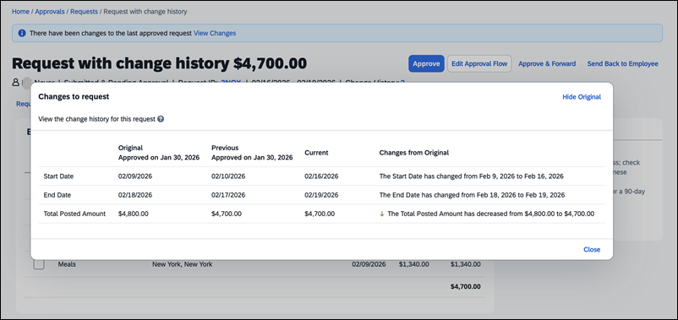
Task: Click the Start Date row label
Action: point(58,176)
